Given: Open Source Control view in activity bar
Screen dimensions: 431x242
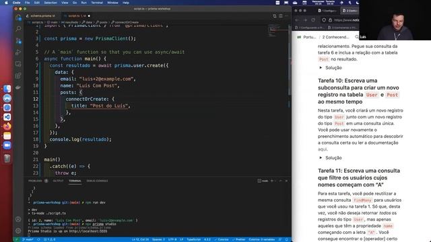Looking at the screenshot, I should pos(18,41).
